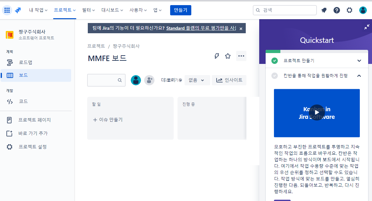
Task: Play the Kanban in Jira Software video
Action: [x=317, y=112]
